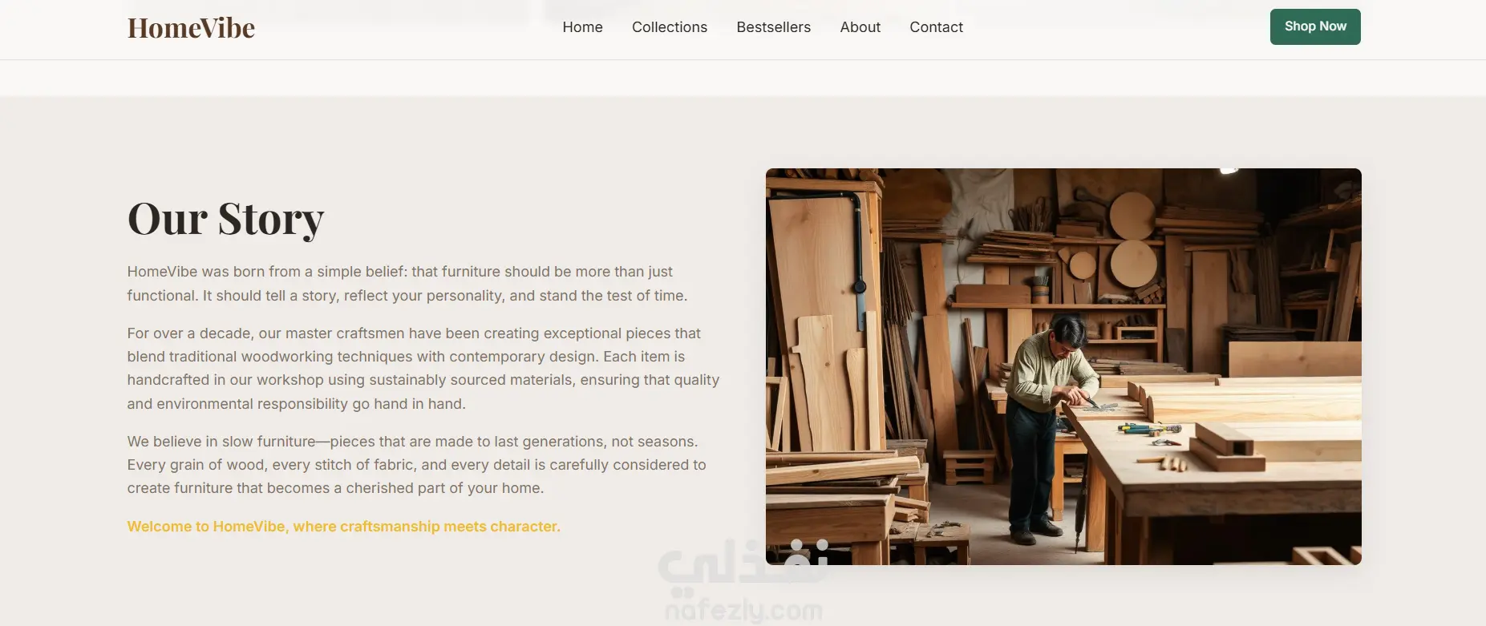The image size is (1486, 626).
Task: Open the Bestsellers nav item
Action: 773,27
